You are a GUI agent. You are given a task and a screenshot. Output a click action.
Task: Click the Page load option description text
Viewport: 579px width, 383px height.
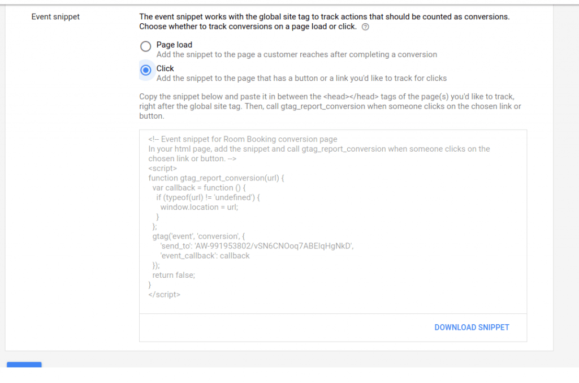coord(294,54)
